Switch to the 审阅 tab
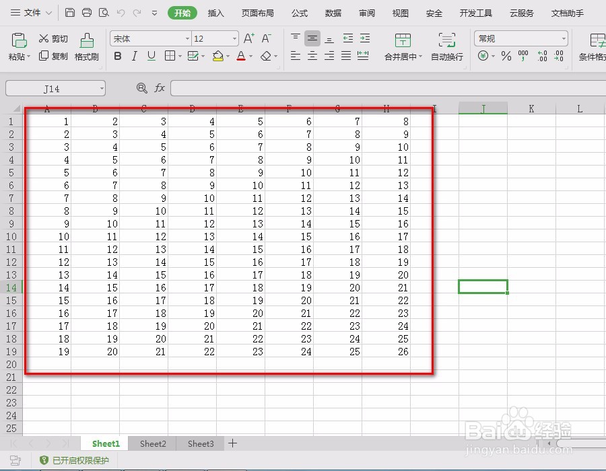Image resolution: width=606 pixels, height=471 pixels. 367,13
